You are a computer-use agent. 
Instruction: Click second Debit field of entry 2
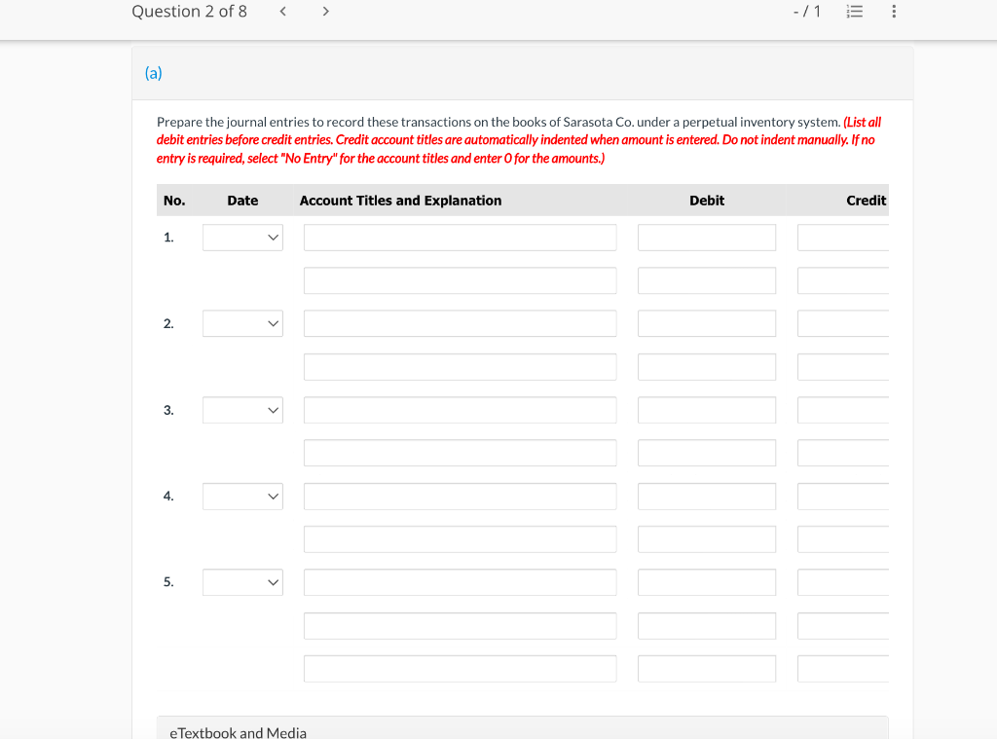click(x=707, y=367)
